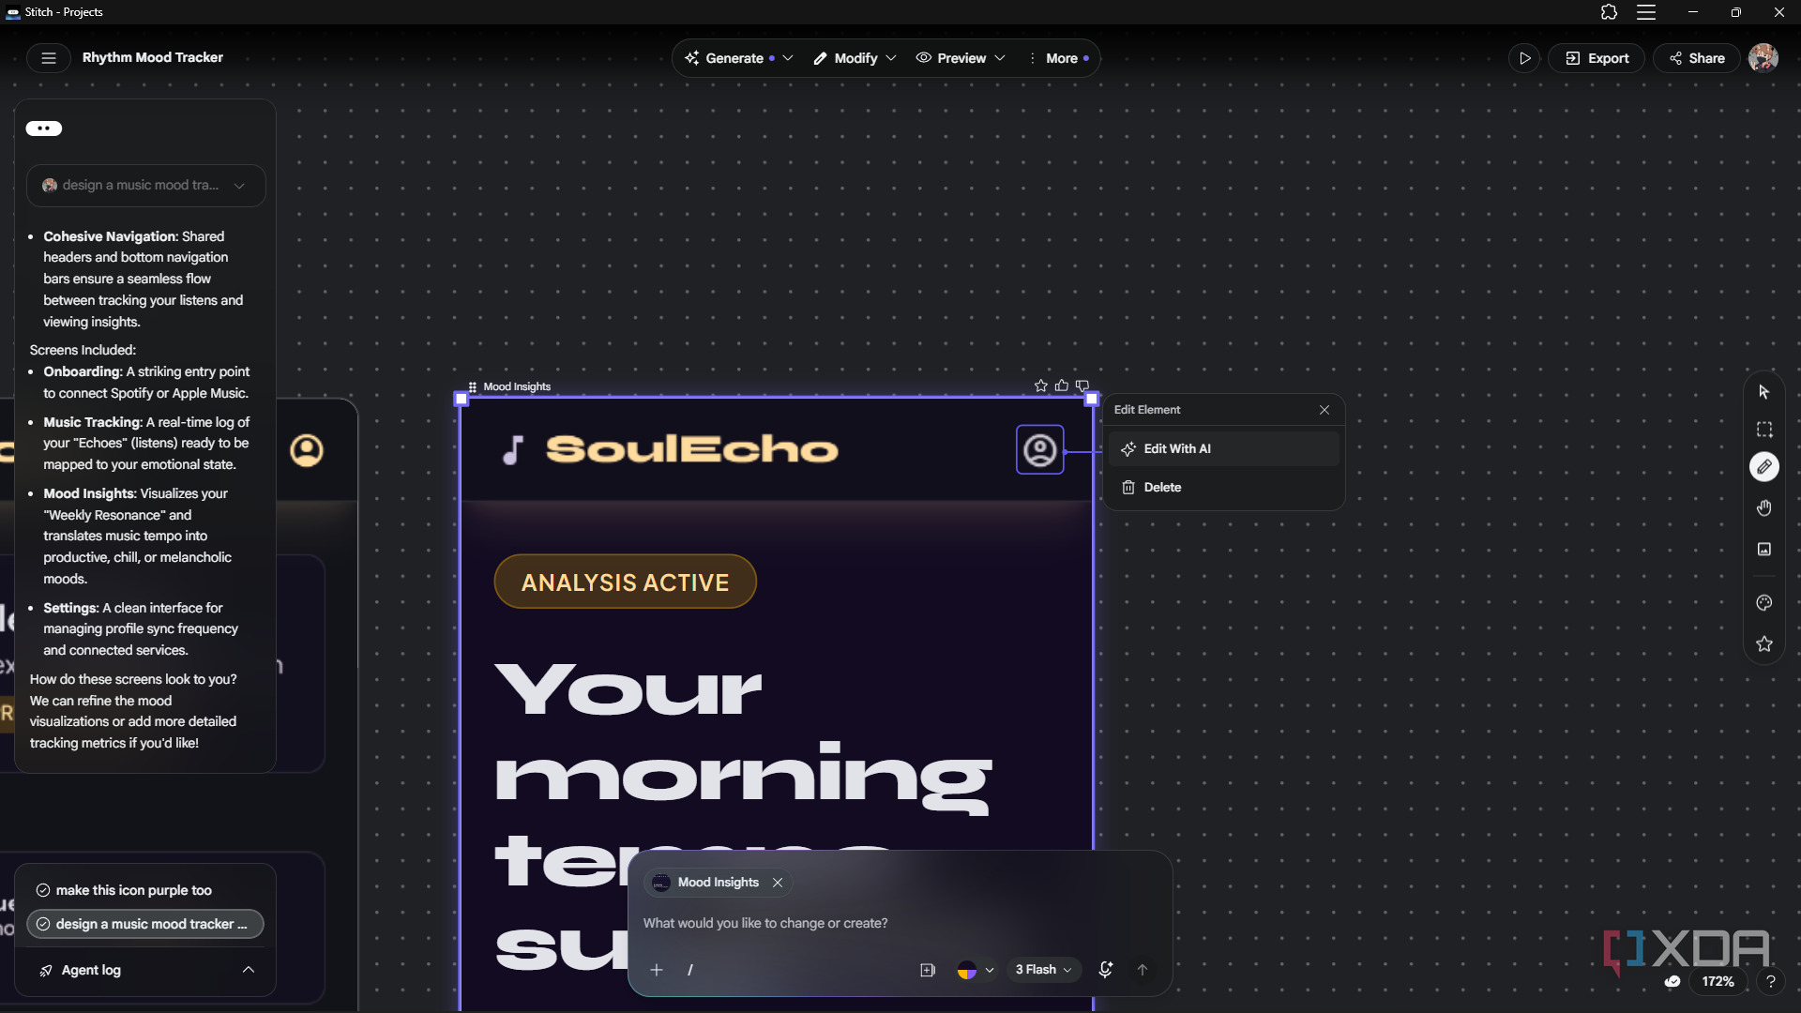
Task: Choose Edit With AI option
Action: point(1223,449)
